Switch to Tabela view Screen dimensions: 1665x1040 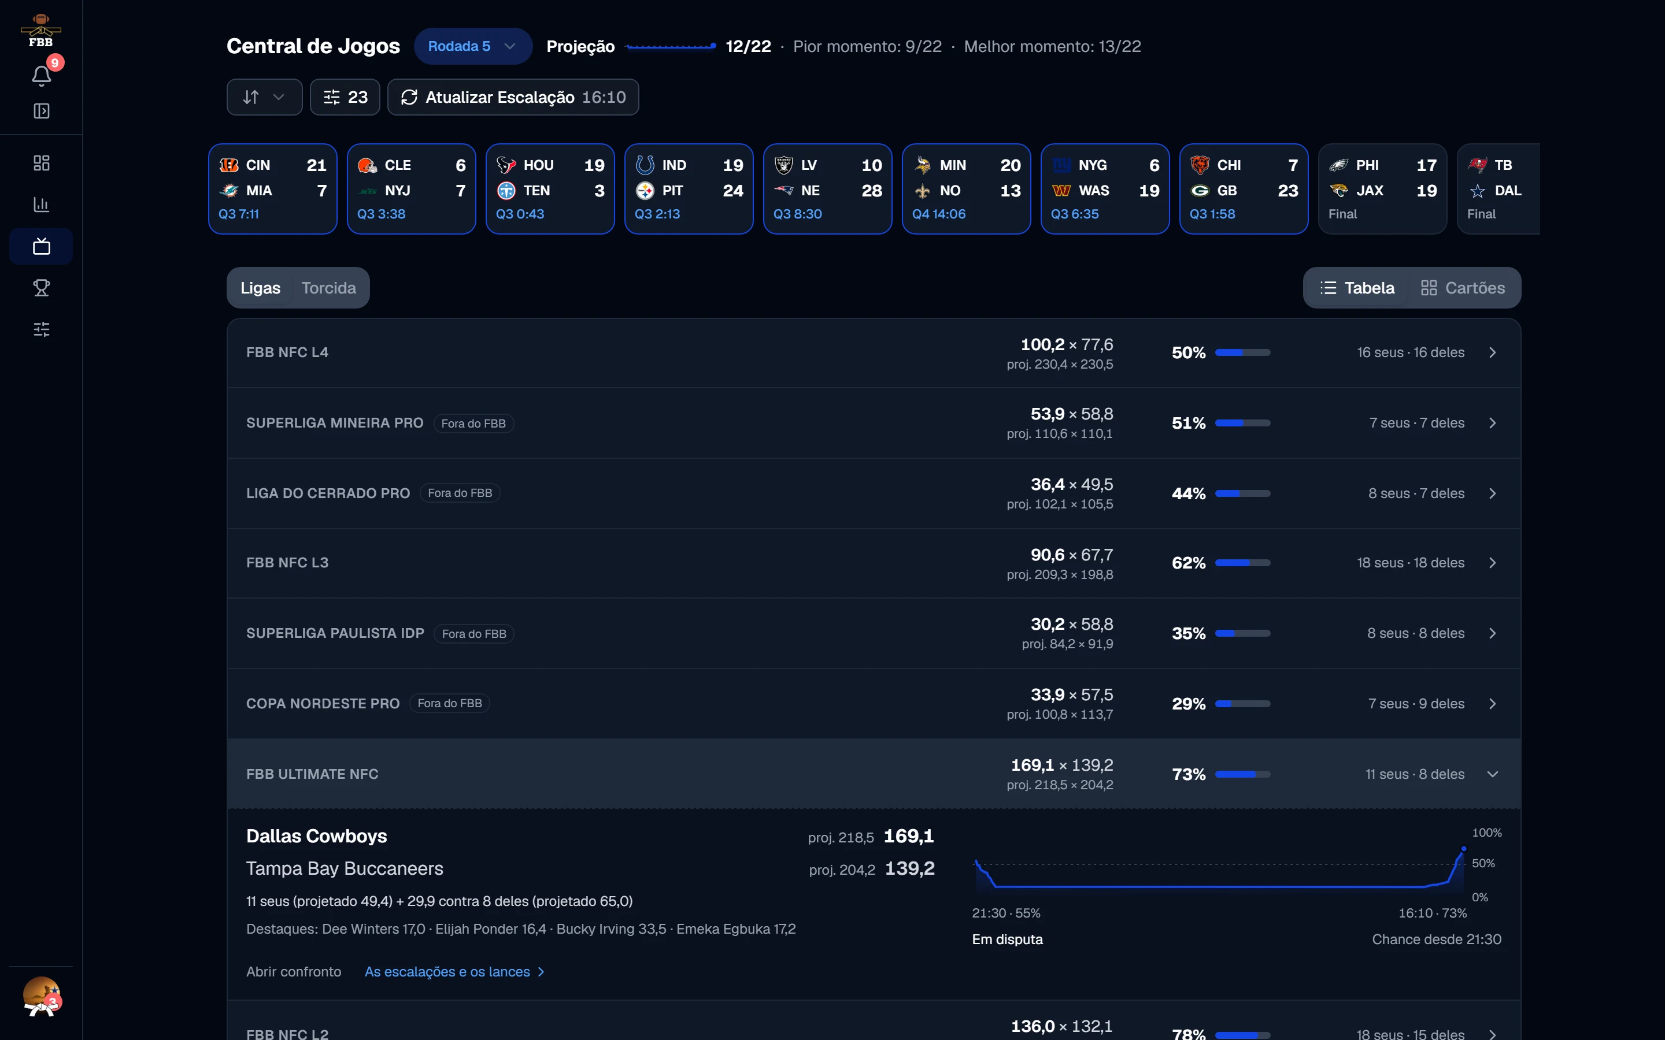1357,288
